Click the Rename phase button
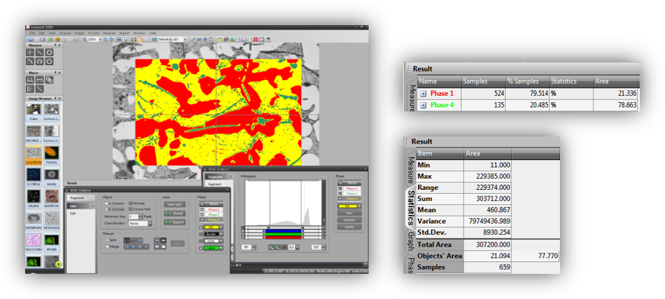This screenshot has width=665, height=299. tap(350, 220)
